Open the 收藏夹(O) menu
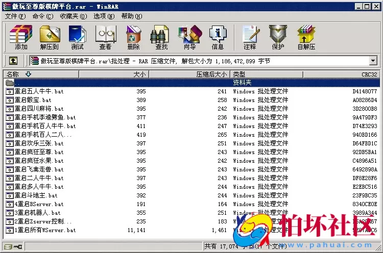 click(x=73, y=16)
